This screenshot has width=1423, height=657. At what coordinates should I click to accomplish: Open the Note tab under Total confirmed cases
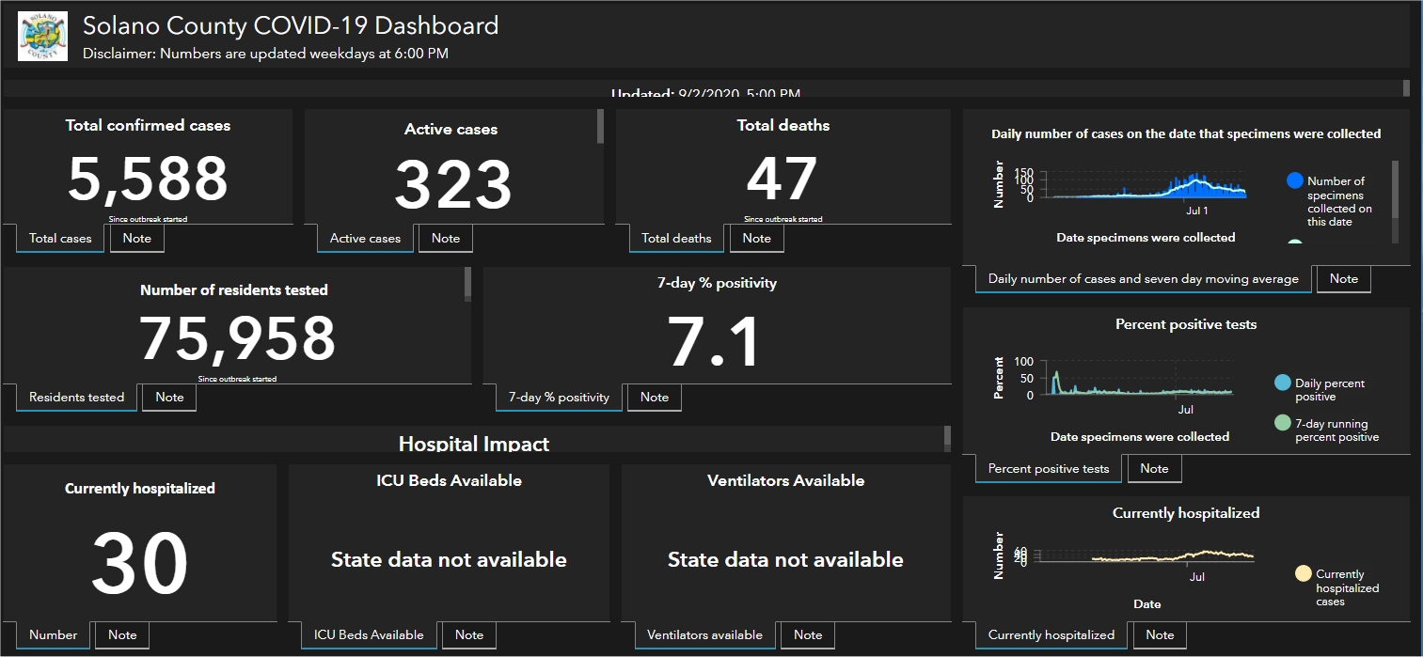pyautogui.click(x=136, y=239)
